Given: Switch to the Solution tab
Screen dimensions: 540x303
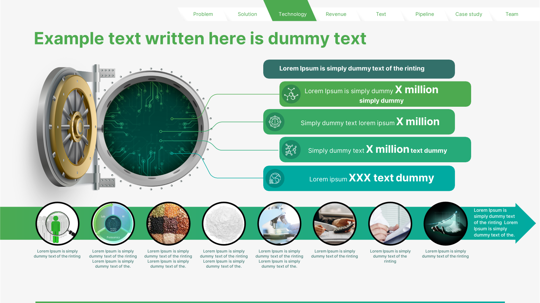Looking at the screenshot, I should (247, 14).
